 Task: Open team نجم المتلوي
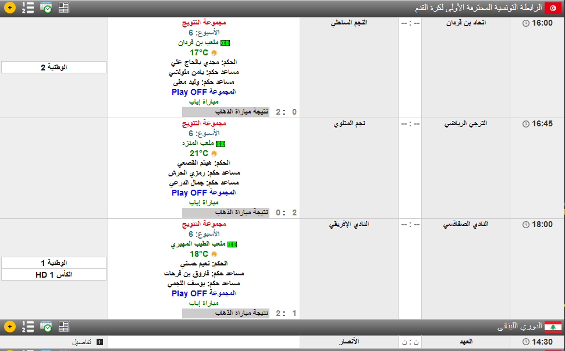click(x=349, y=123)
